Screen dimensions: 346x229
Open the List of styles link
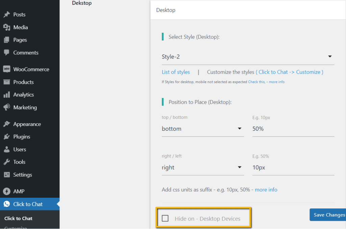tap(176, 72)
